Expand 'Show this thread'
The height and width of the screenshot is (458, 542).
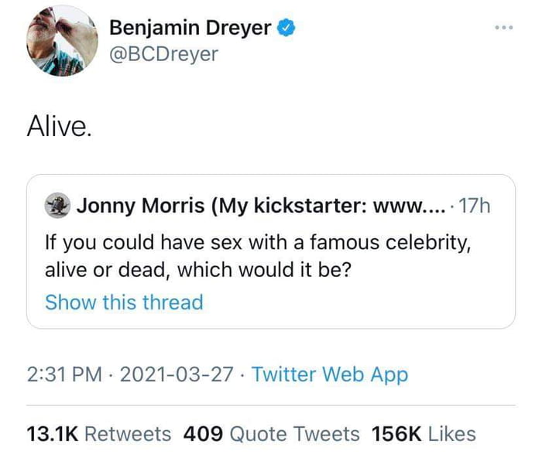click(124, 302)
